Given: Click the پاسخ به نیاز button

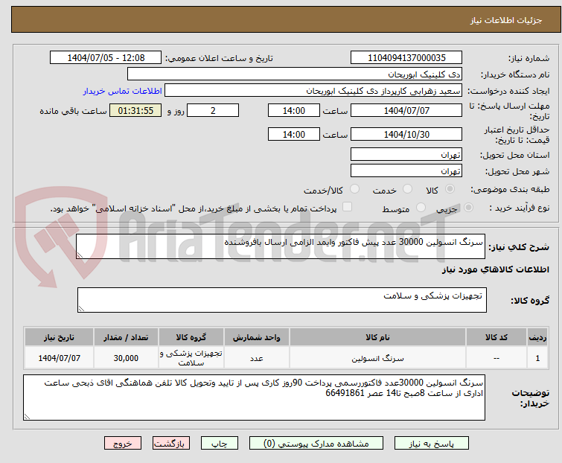Looking at the screenshot, I should [432, 444].
